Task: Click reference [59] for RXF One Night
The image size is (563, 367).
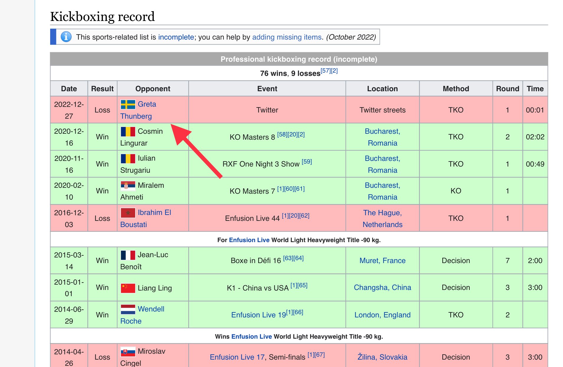Action: coord(307,162)
